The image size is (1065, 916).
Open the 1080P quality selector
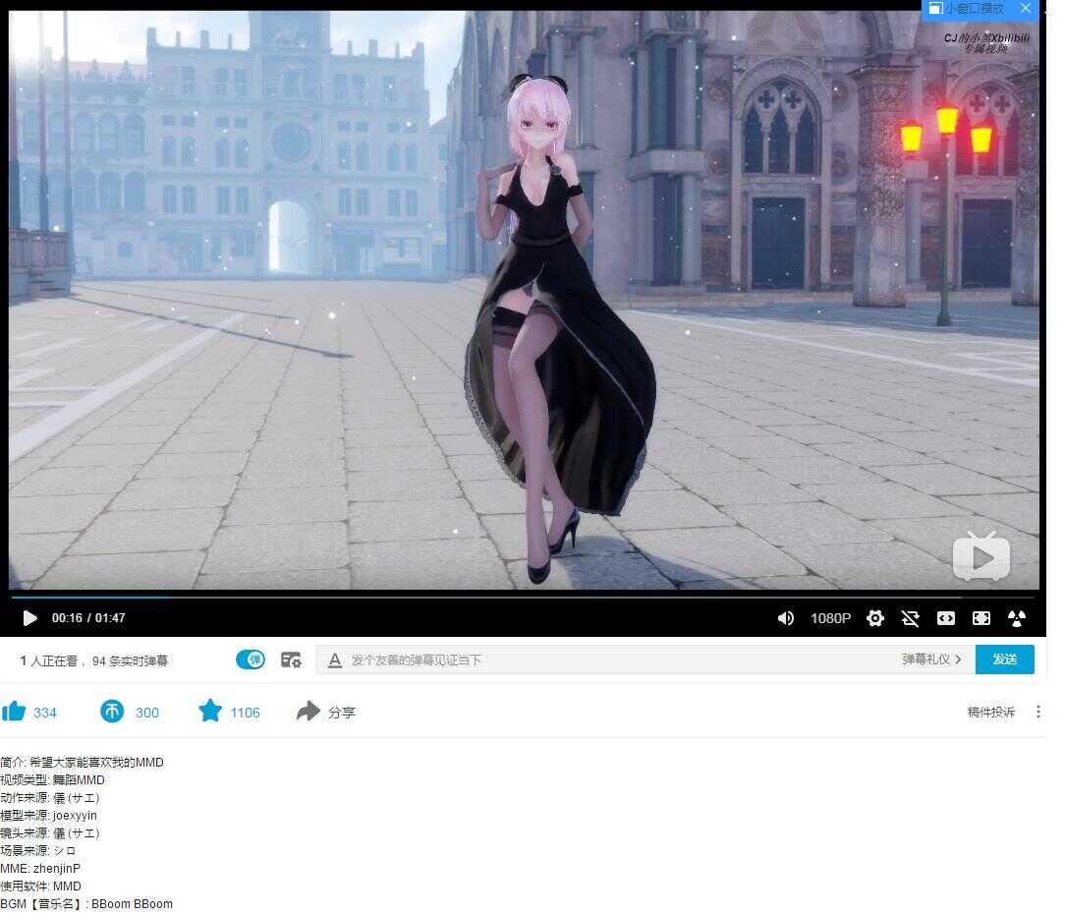[830, 617]
